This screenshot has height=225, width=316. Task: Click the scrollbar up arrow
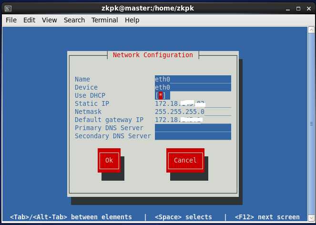click(x=311, y=30)
